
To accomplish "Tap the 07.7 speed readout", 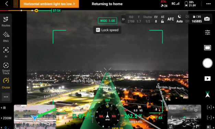I will (84, 116).
